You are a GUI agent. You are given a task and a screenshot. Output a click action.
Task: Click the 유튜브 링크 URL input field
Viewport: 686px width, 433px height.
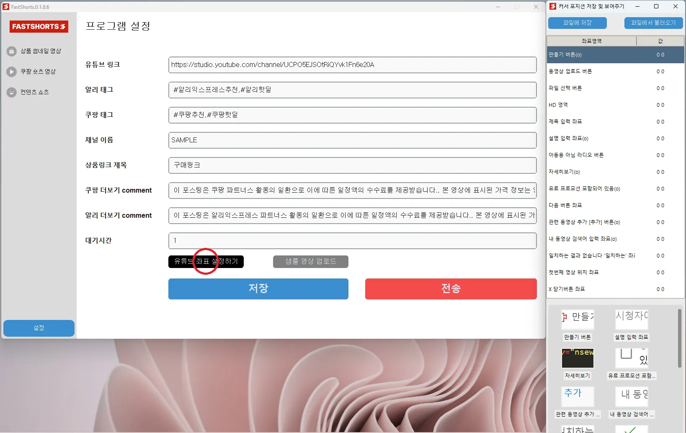353,65
